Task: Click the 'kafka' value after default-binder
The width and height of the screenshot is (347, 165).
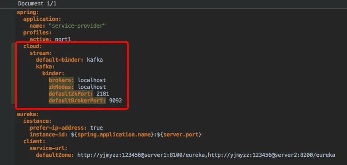Action: [x=95, y=60]
